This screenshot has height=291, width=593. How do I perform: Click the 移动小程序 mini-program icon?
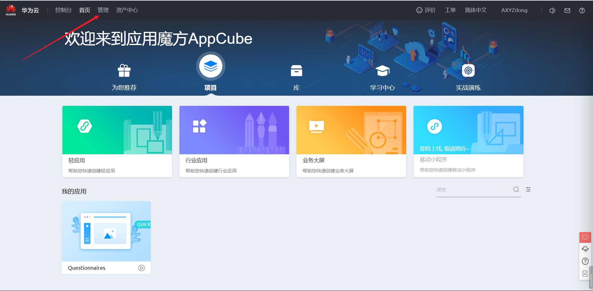pyautogui.click(x=435, y=126)
